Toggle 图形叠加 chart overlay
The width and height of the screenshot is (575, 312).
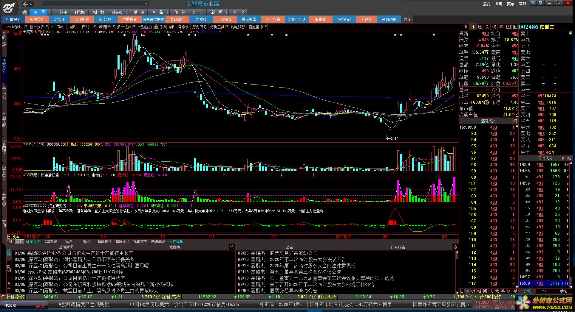(x=144, y=27)
